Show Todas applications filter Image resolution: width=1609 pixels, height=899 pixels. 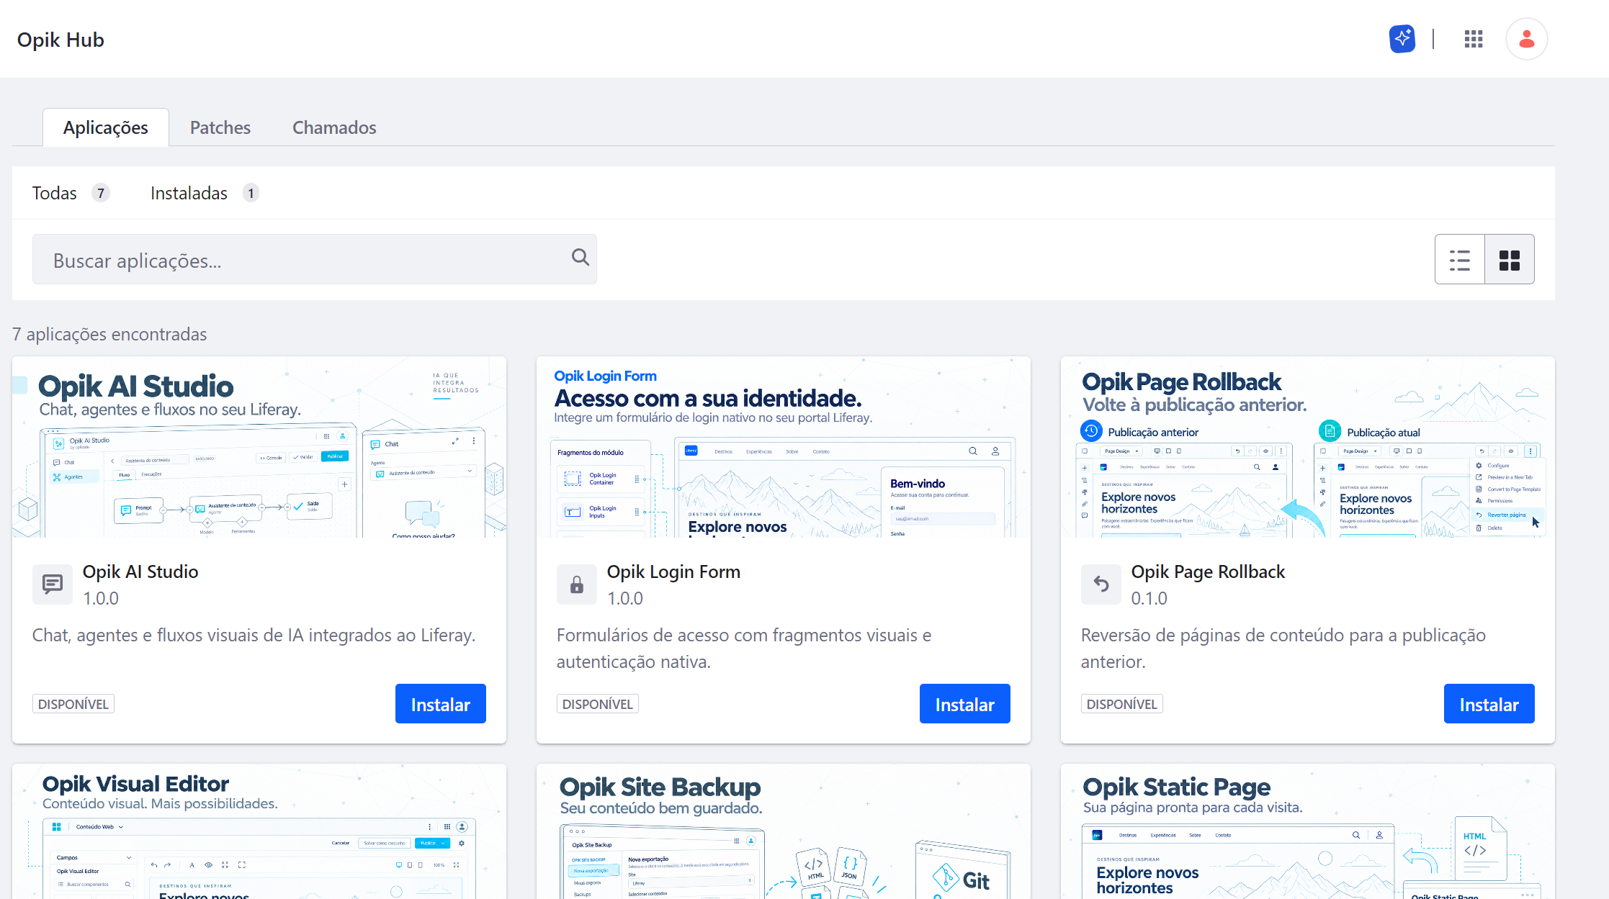point(71,193)
